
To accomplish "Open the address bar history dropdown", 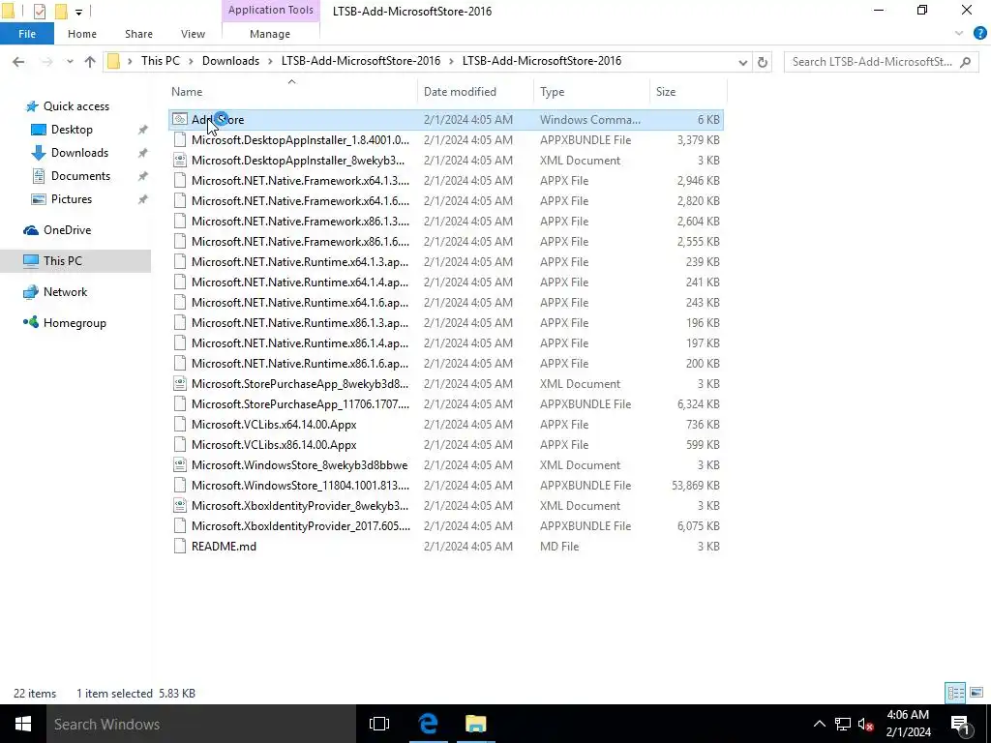I will point(742,62).
